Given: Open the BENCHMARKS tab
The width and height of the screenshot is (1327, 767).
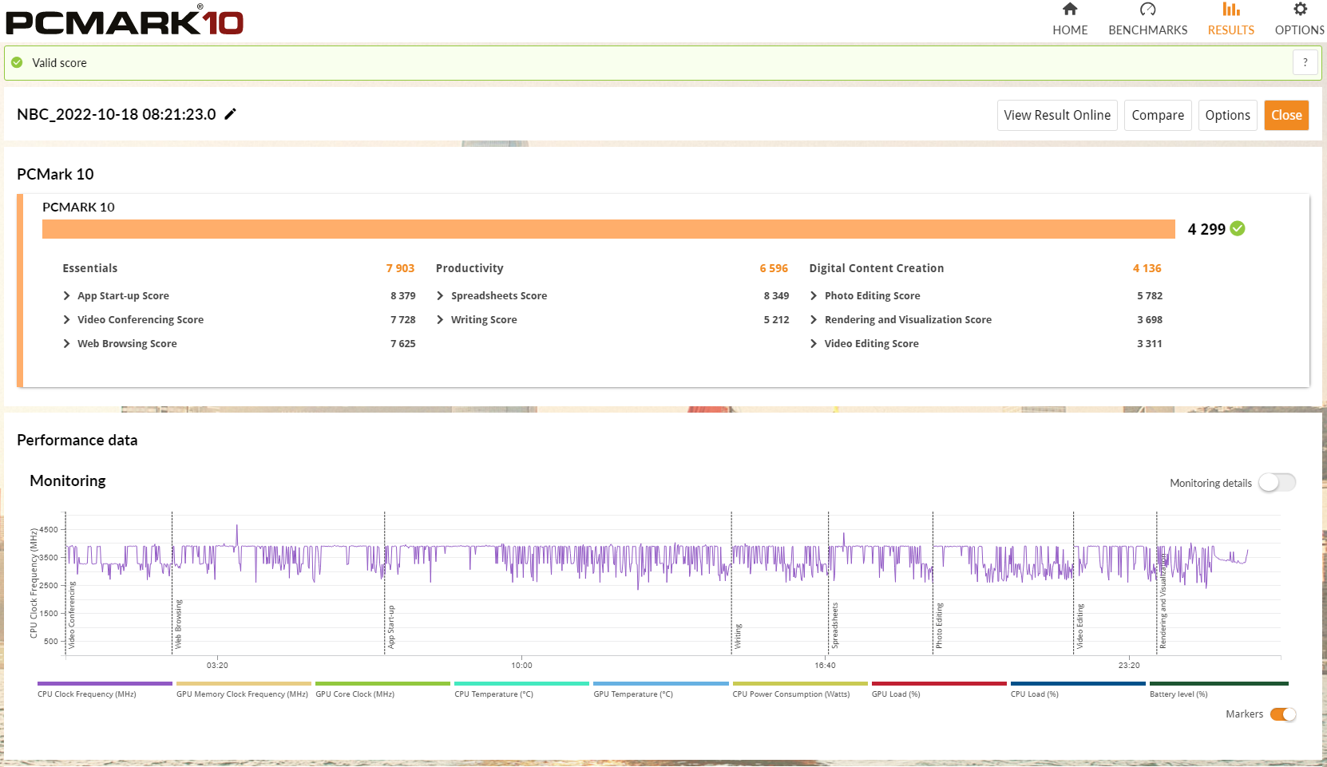Looking at the screenshot, I should pyautogui.click(x=1147, y=21).
